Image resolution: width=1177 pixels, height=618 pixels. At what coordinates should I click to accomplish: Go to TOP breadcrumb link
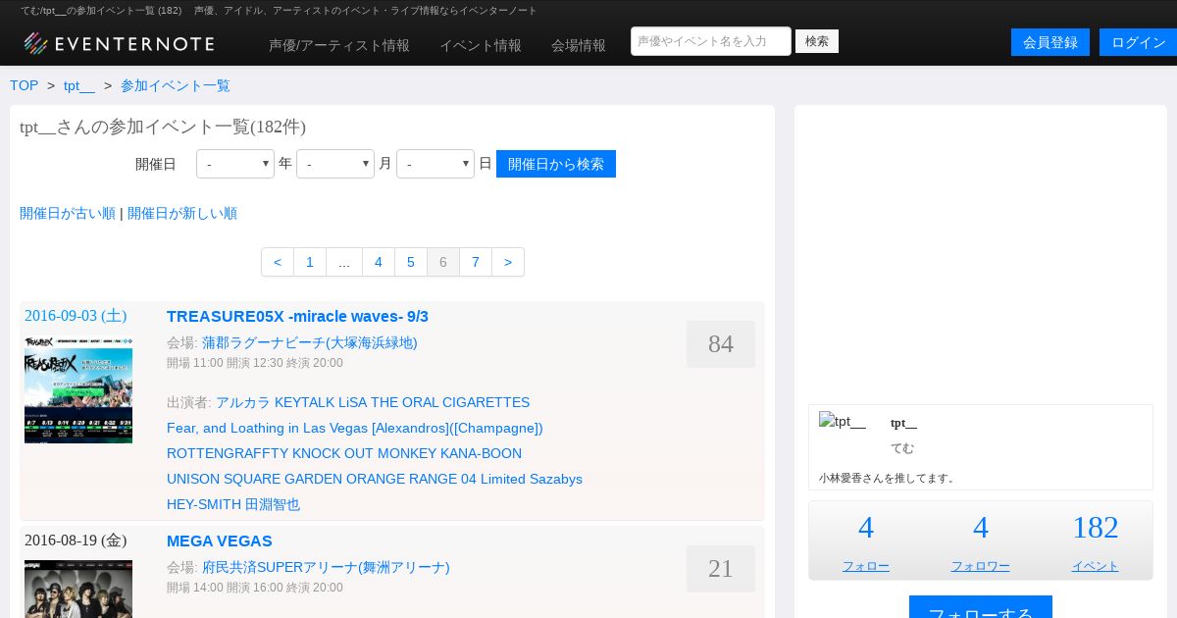[25, 85]
